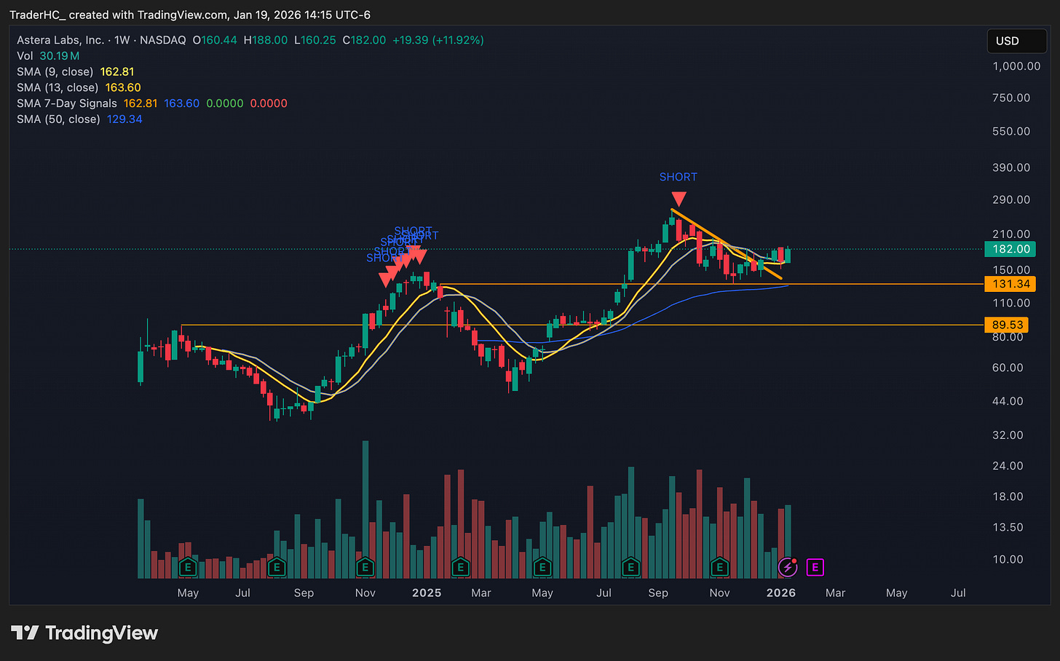The width and height of the screenshot is (1060, 661).
Task: Click the 2026 label on the time axis
Action: tap(781, 593)
